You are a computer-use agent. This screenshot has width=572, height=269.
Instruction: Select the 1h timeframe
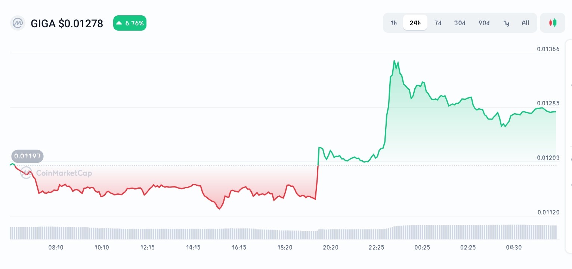coord(393,23)
